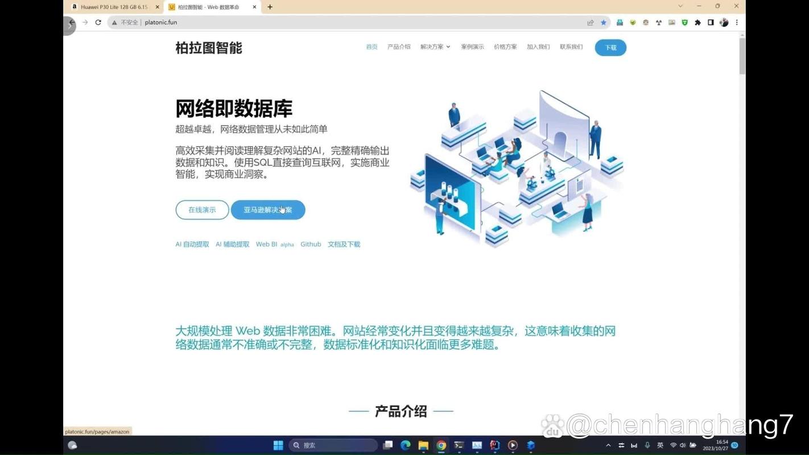
Task: Switch to the Huawei P30 Lite tab
Action: tap(114, 7)
